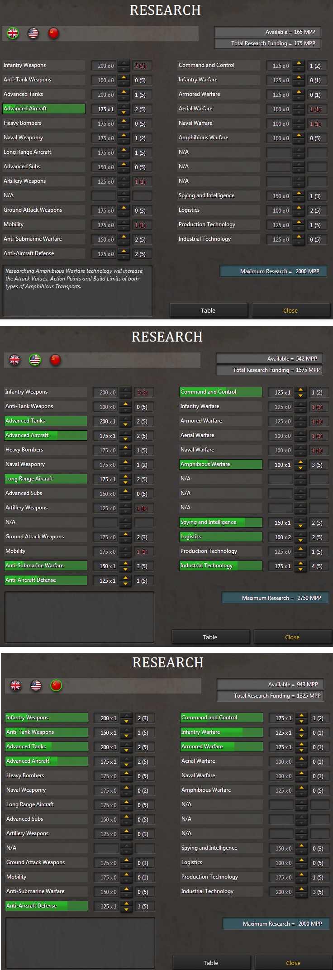
Task: Open Table in the 542 MPP research screen
Action: coord(210,637)
